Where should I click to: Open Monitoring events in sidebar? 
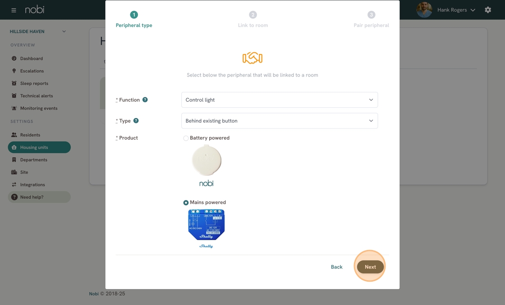pyautogui.click(x=39, y=109)
